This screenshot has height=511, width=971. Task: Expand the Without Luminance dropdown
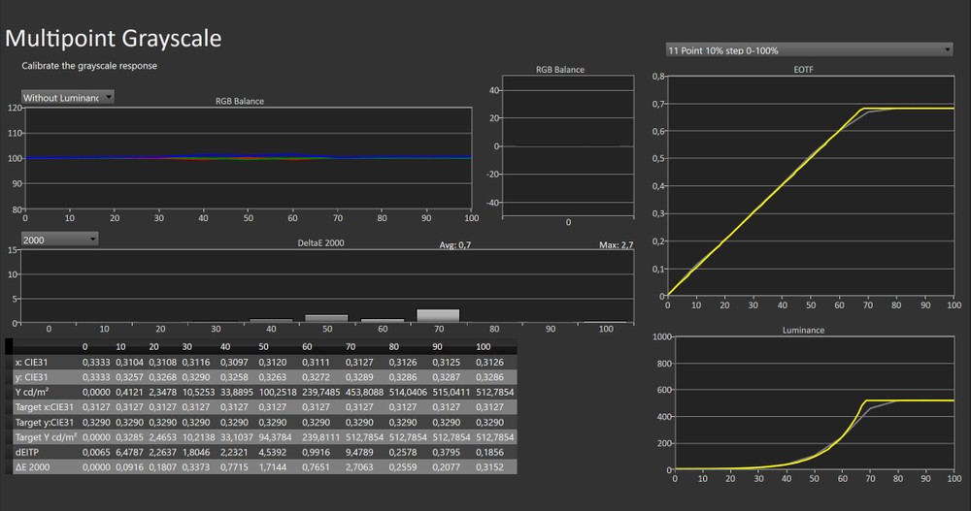click(x=68, y=97)
